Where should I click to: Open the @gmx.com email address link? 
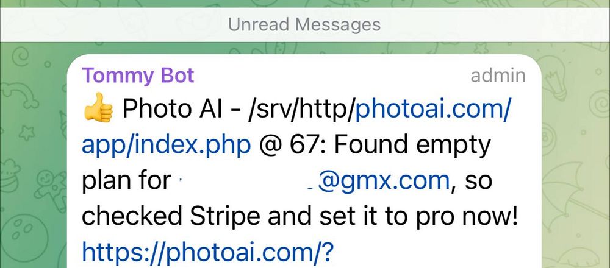(x=382, y=181)
